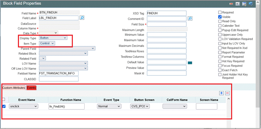This screenshot has height=129, width=261.
Task: Click the events table scroll up arrow
Action: tap(229, 99)
